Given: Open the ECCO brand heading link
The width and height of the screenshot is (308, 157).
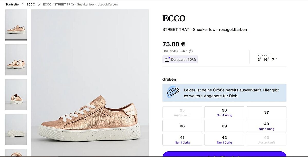Looking at the screenshot, I should tap(174, 18).
